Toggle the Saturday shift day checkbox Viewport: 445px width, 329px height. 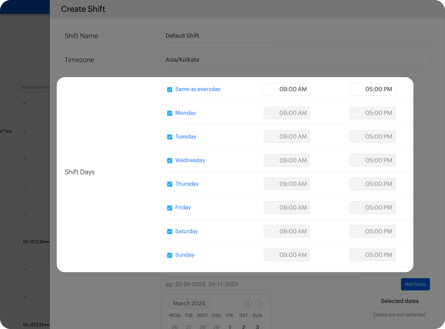pos(169,231)
